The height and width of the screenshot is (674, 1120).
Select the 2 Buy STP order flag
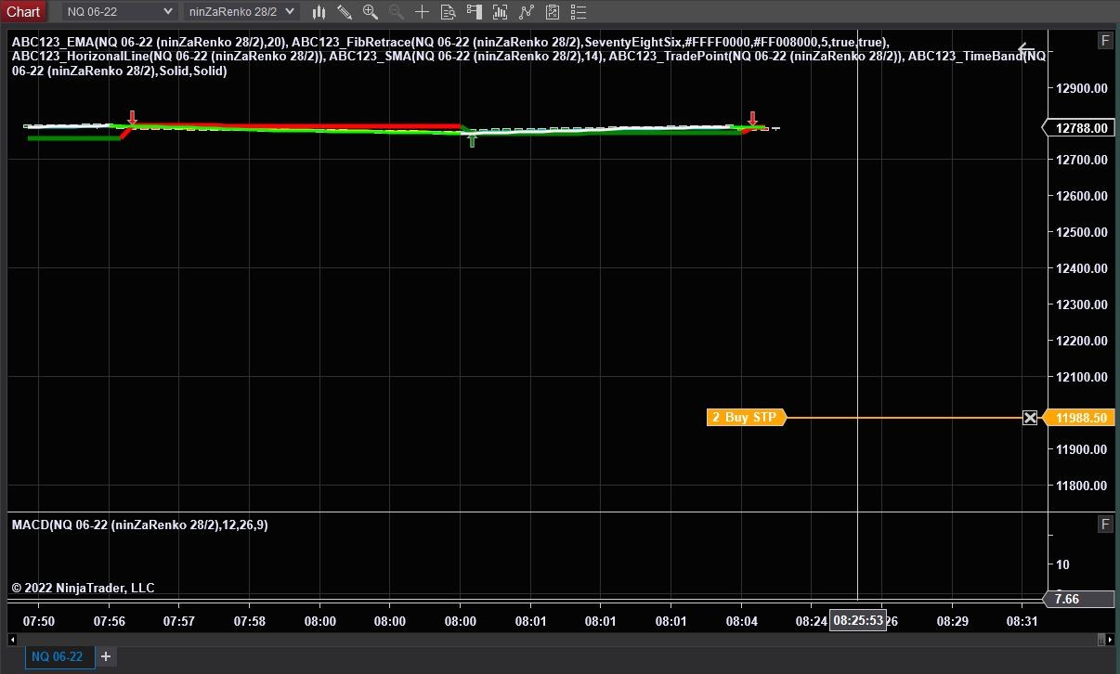[746, 418]
